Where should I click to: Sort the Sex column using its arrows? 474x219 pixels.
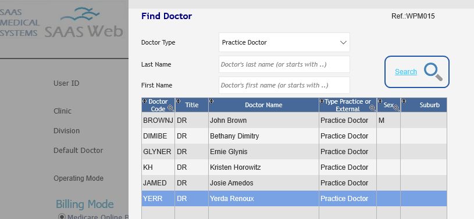coord(380,101)
